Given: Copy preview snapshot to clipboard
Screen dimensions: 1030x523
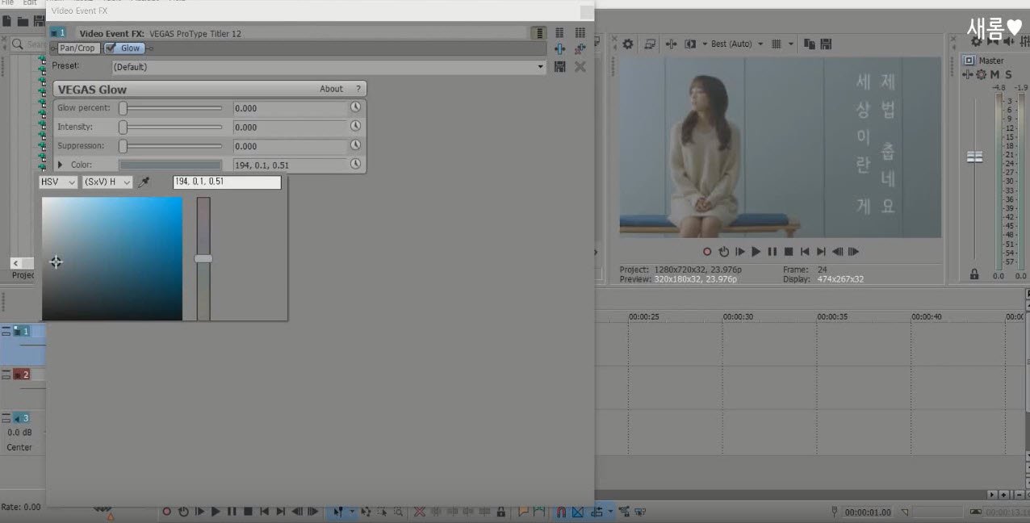Looking at the screenshot, I should pos(810,44).
